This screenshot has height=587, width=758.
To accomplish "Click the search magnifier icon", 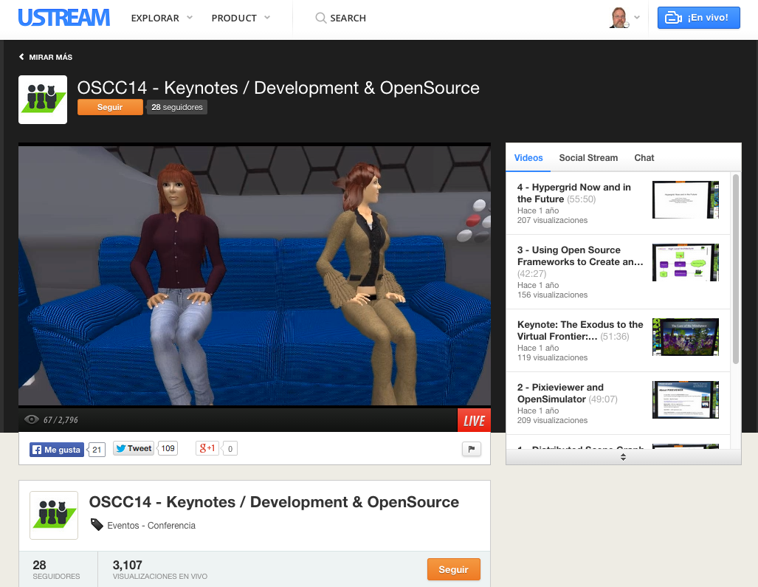I will [320, 18].
